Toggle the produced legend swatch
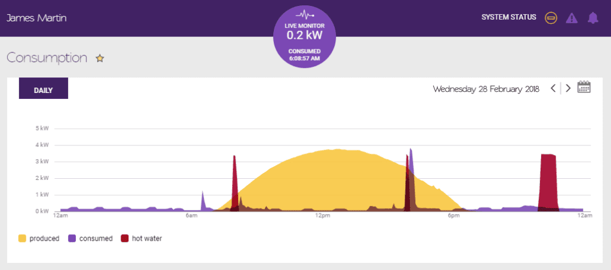The width and height of the screenshot is (611, 270). [x=22, y=238]
